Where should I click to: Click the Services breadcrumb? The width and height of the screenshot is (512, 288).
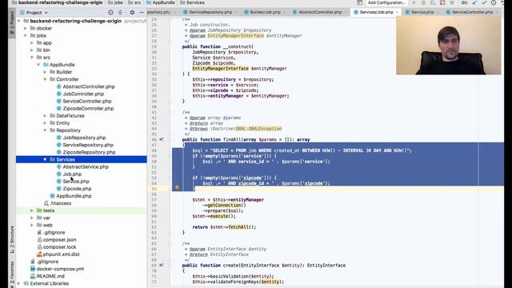192,2
